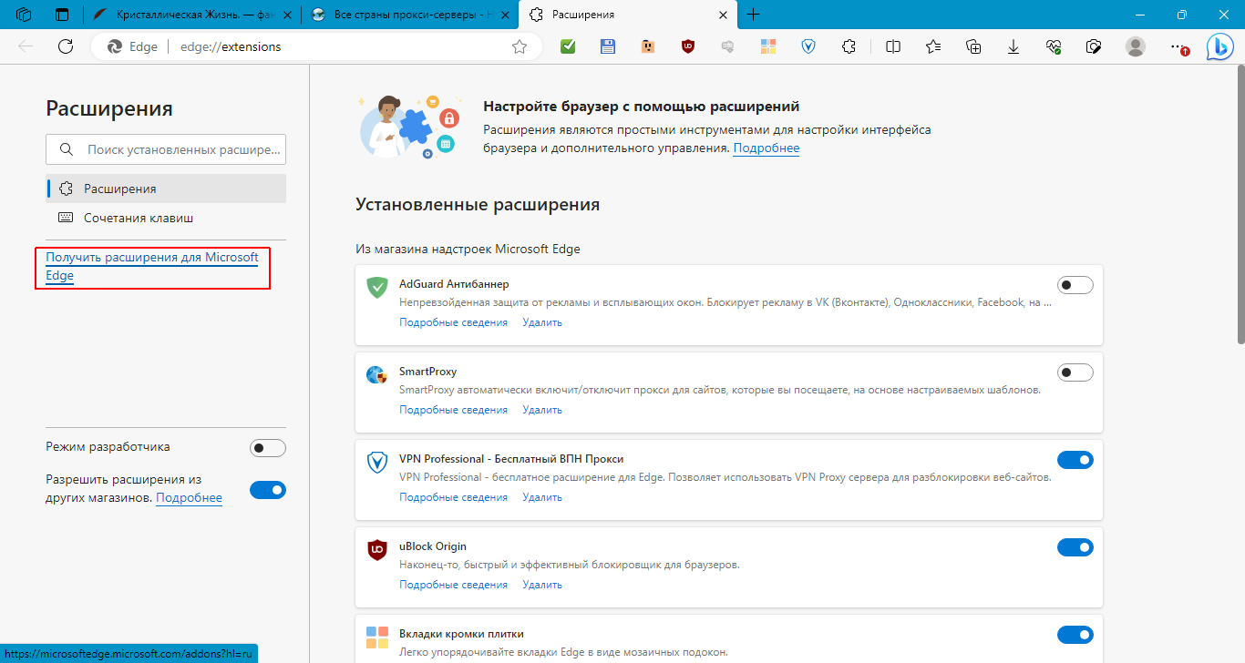Turn on Режим разработчика switch

(267, 448)
